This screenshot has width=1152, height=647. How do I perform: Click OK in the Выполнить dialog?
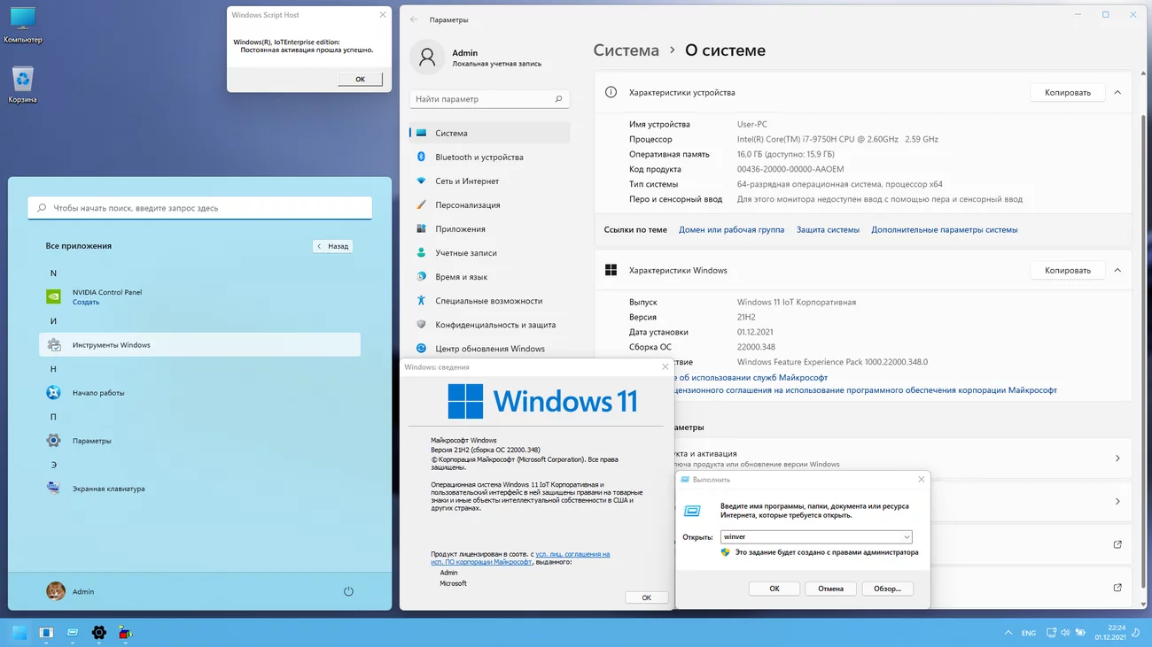[774, 589]
